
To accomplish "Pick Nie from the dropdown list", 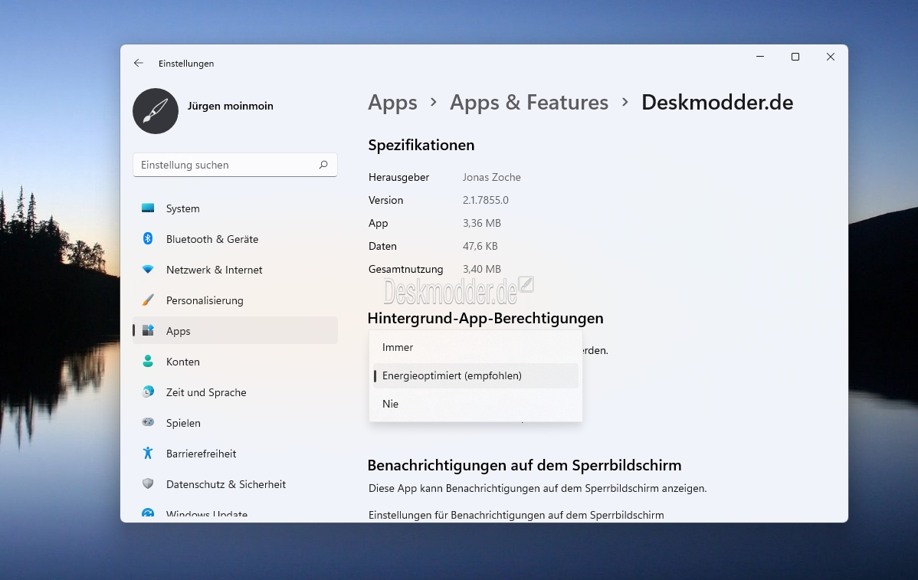I will tap(475, 404).
